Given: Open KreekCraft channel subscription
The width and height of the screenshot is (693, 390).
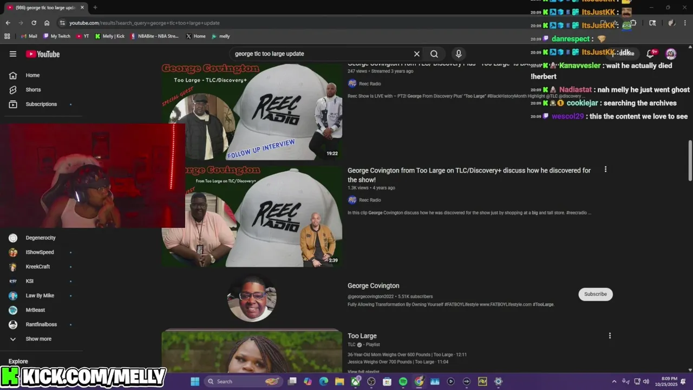Looking at the screenshot, I should point(38,266).
